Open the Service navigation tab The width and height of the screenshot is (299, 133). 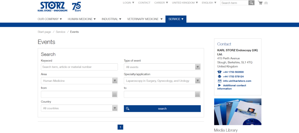tap(176, 19)
